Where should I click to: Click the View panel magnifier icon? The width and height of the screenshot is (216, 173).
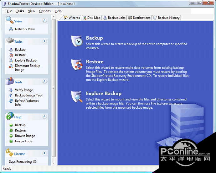(x=9, y=20)
